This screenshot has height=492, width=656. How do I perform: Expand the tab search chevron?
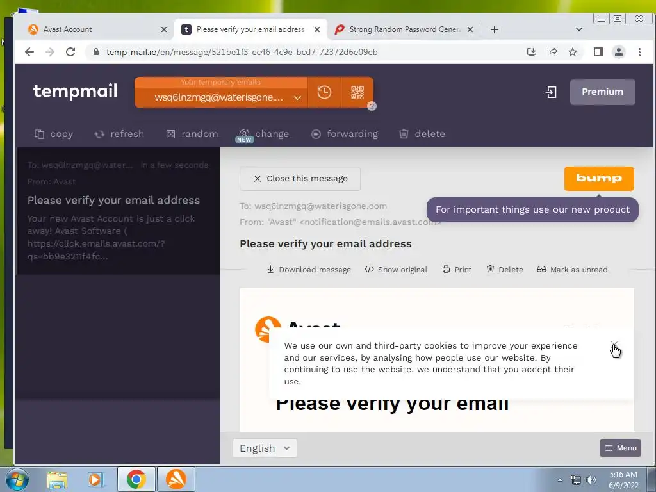point(579,29)
